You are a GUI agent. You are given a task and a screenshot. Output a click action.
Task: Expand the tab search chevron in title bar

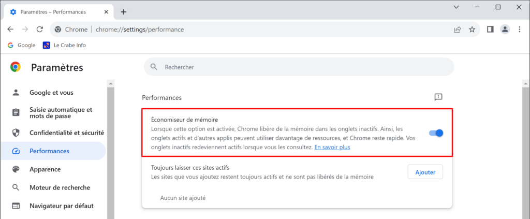point(457,7)
